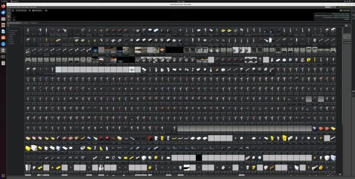The height and width of the screenshot is (179, 355).
Task: Open the Files manager dock icon
Action: 3,19
